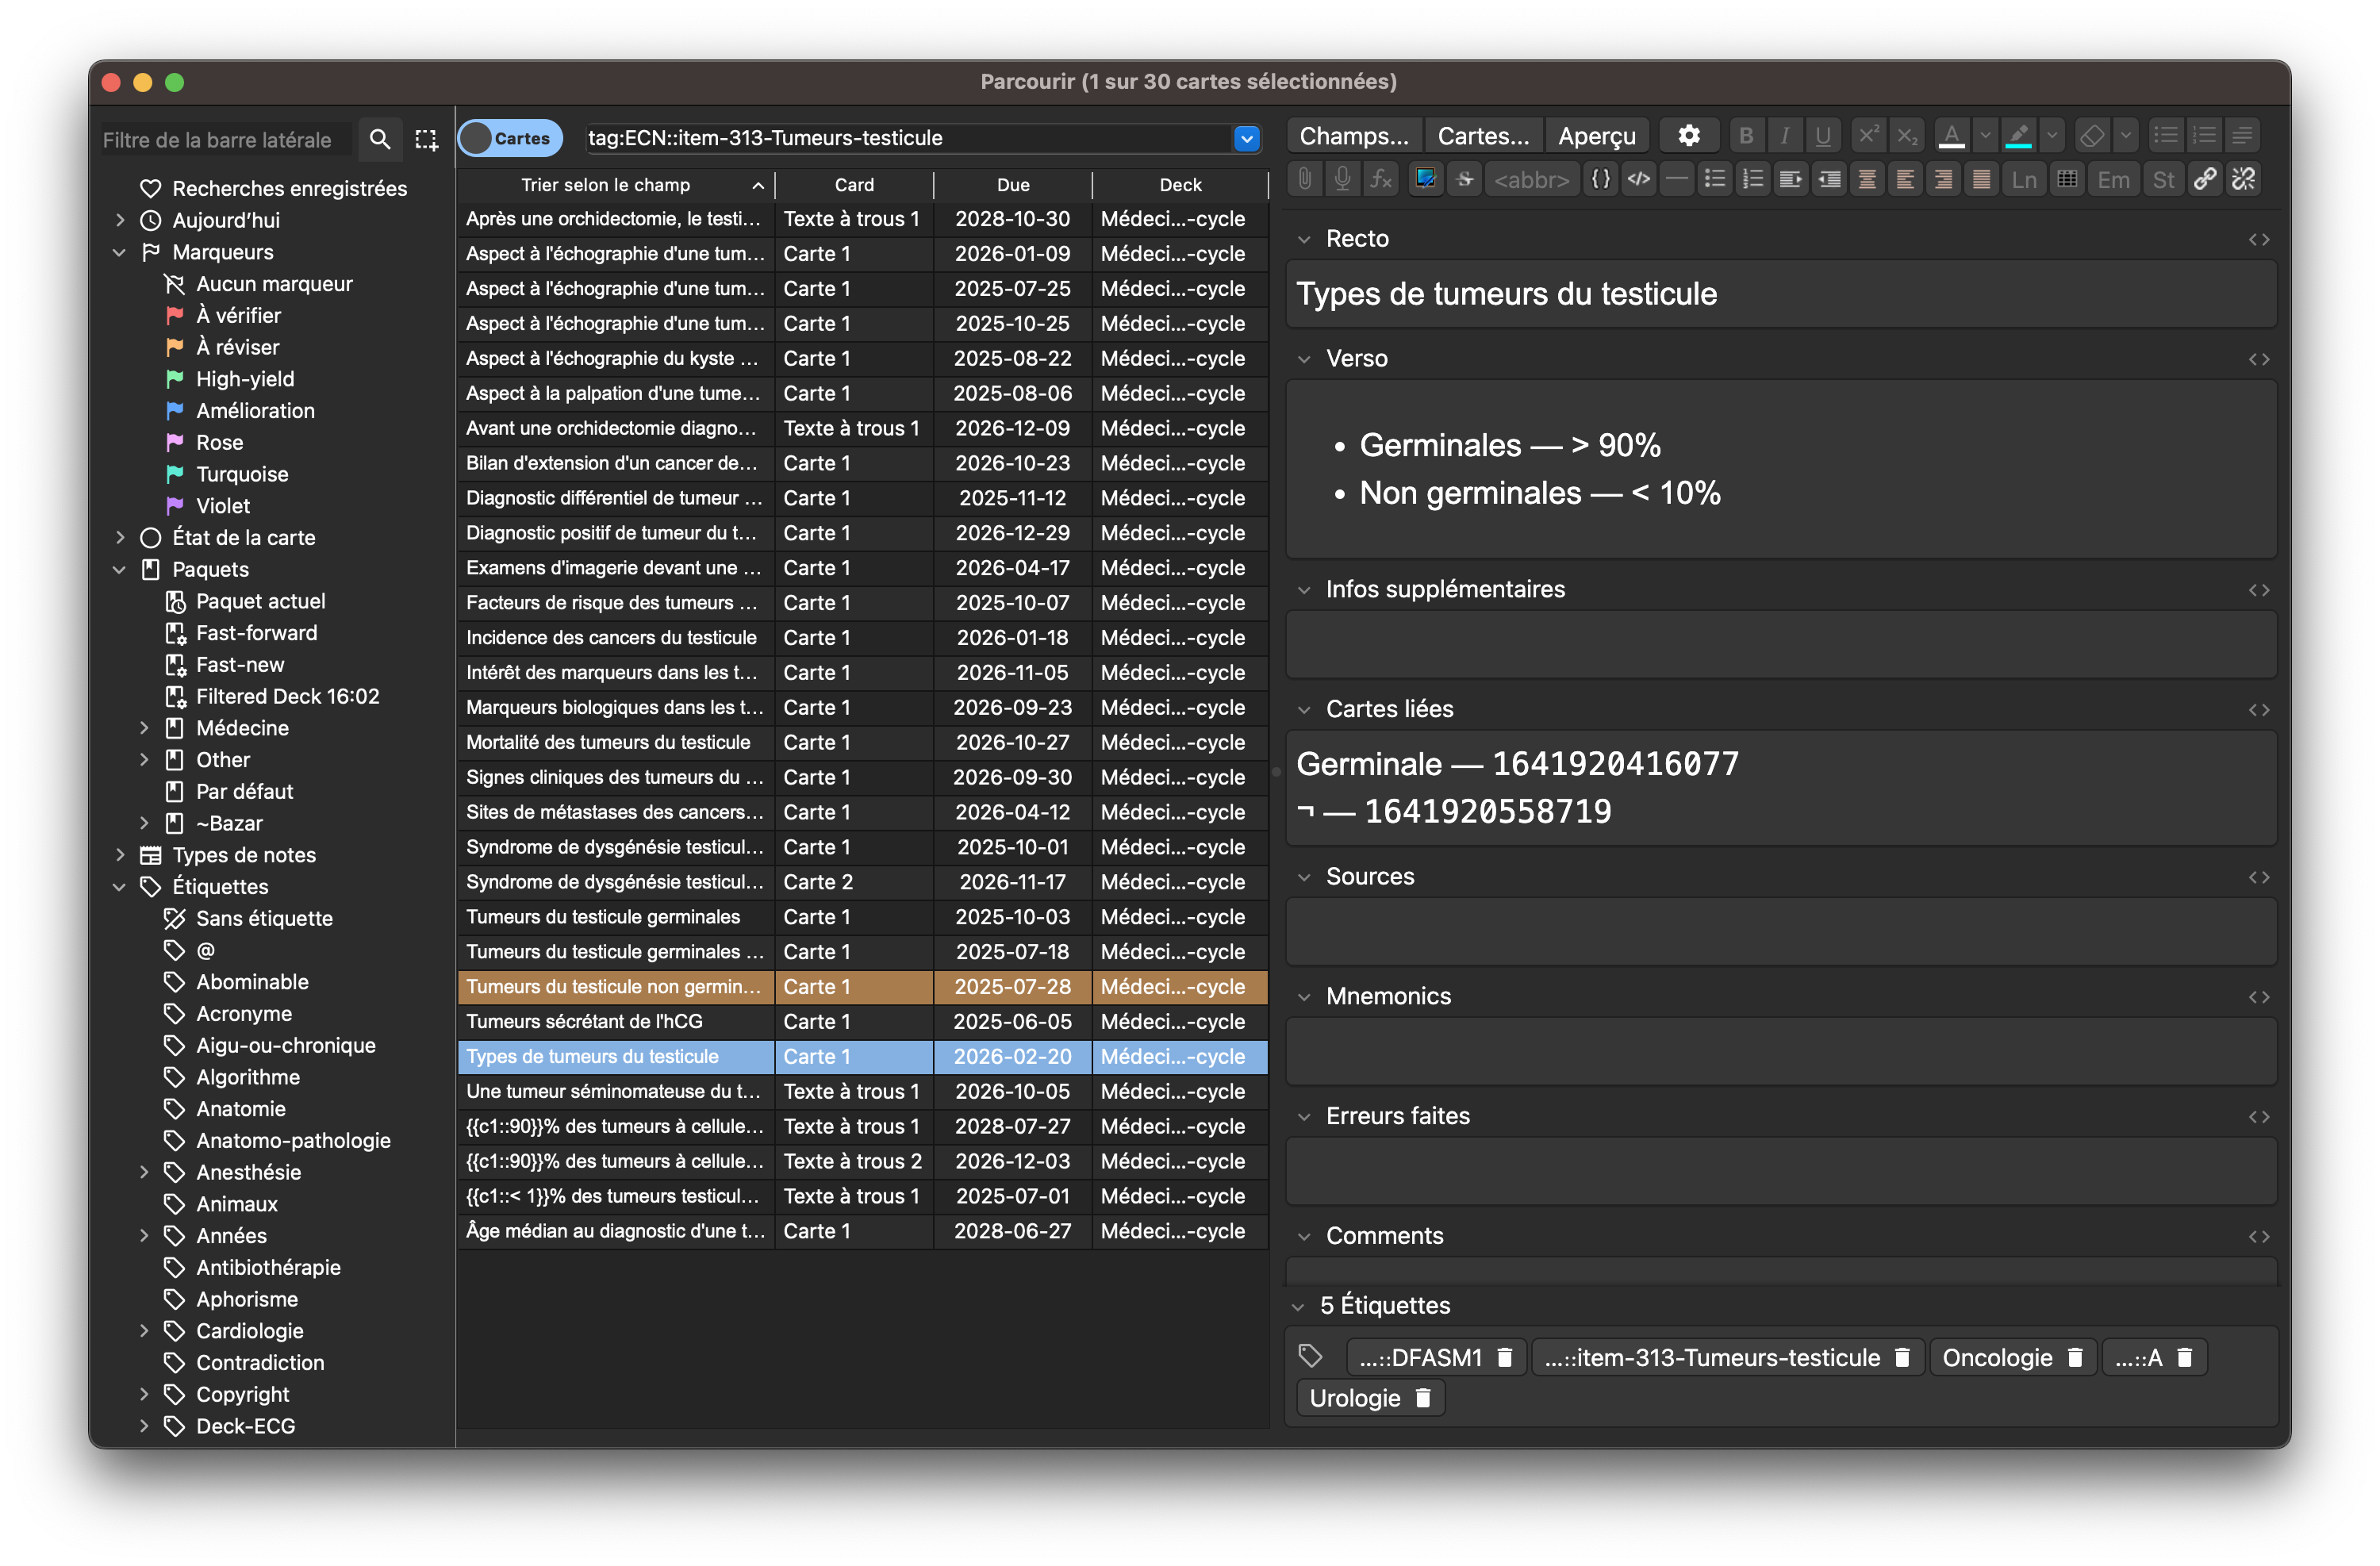Image resolution: width=2380 pixels, height=1566 pixels.
Task: Click the image occlusion picture icon
Action: pyautogui.click(x=1425, y=179)
